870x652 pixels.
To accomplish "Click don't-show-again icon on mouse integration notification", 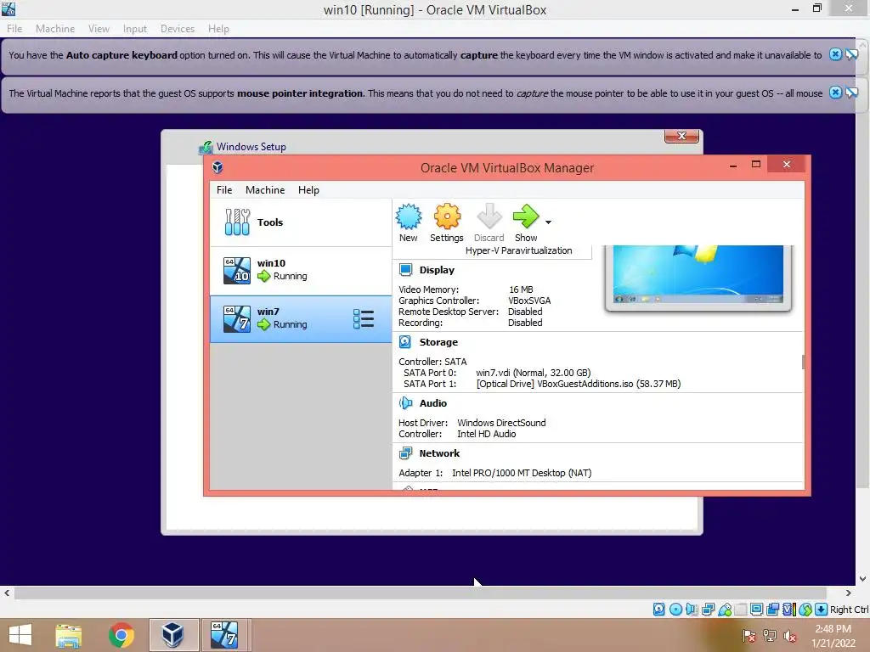I will 851,93.
